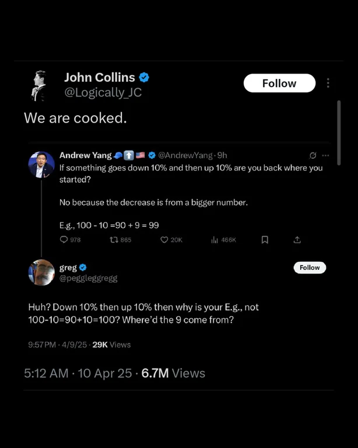This screenshot has width=358, height=448.
Task: Click Andrew Yang's avatar
Action: tap(41, 165)
